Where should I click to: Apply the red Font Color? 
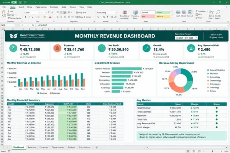click(50, 17)
